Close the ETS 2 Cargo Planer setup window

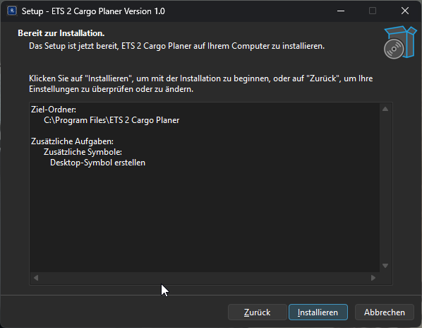pyautogui.click(x=405, y=11)
